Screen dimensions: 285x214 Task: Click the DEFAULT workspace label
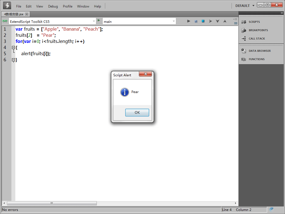[x=242, y=6]
